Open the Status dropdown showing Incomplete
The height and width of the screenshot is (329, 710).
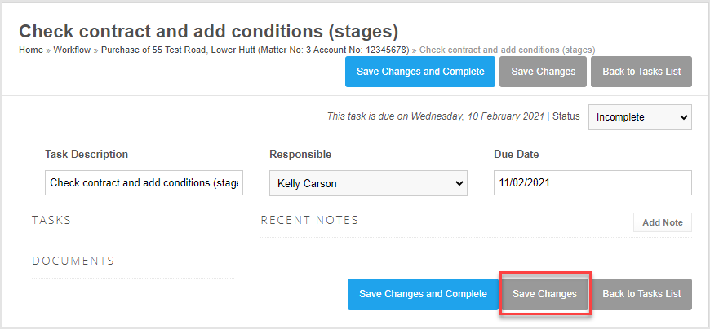640,116
